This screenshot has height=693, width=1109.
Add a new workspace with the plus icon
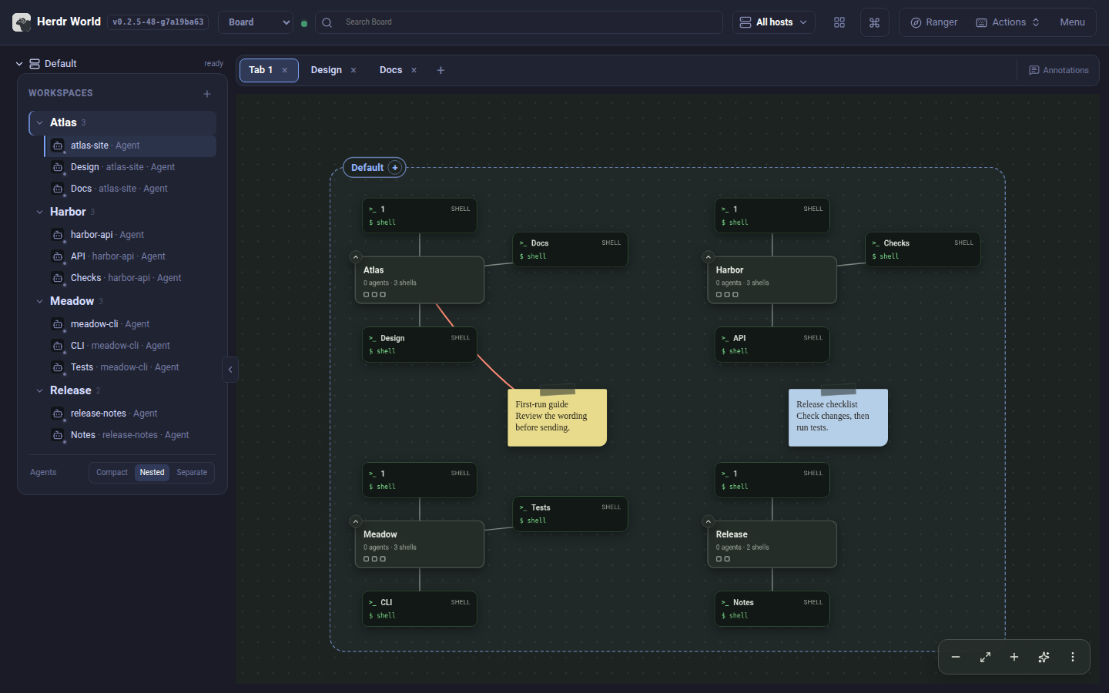[x=207, y=94]
